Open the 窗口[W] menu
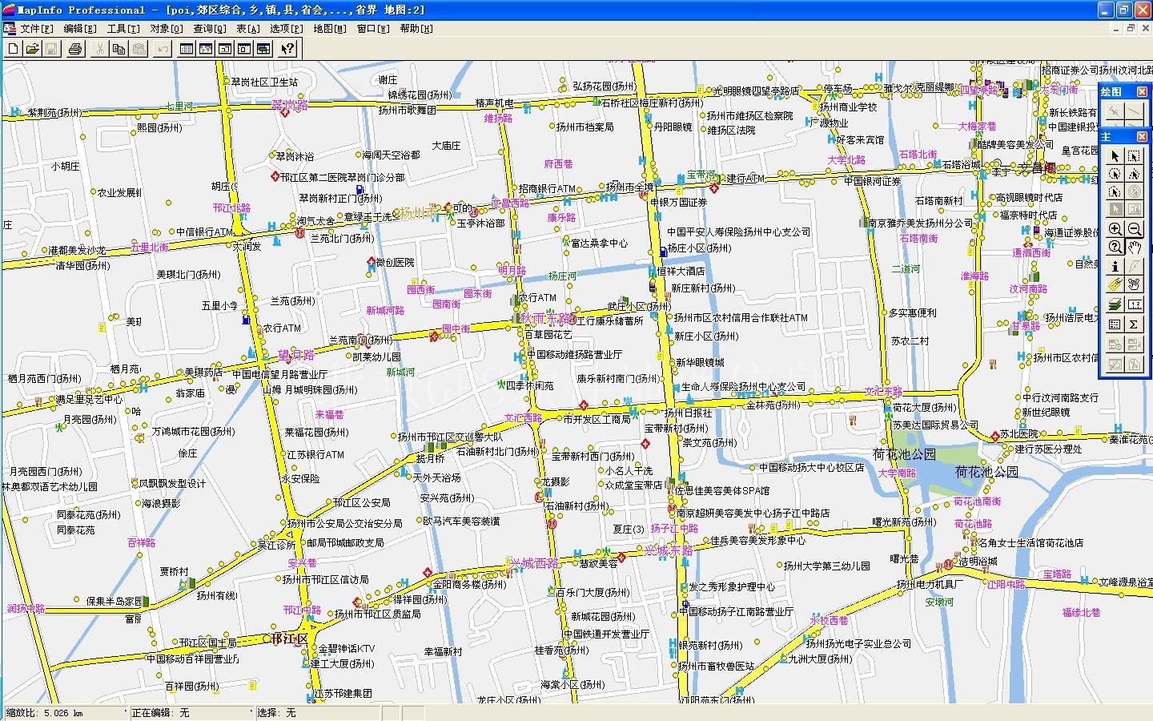Screen dimensions: 1153x721 click(373, 29)
